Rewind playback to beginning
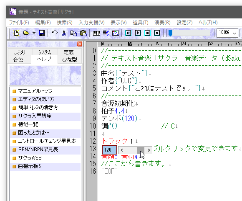Screen dimensions: 242x201 [x=157, y=33]
